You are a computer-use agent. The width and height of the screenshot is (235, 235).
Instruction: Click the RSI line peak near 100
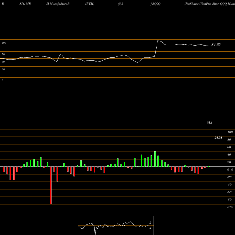point(158,41)
